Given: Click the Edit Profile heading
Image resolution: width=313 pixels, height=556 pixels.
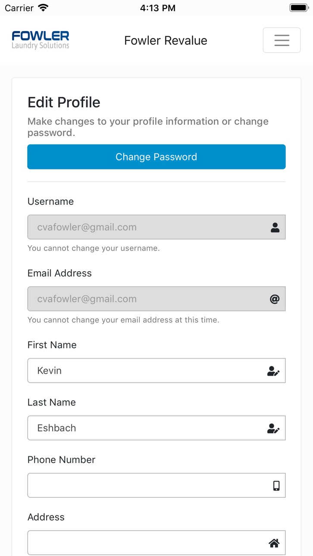Looking at the screenshot, I should coord(64,103).
